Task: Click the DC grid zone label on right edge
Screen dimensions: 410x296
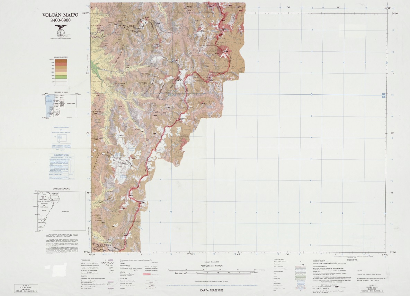Action: click(x=384, y=94)
